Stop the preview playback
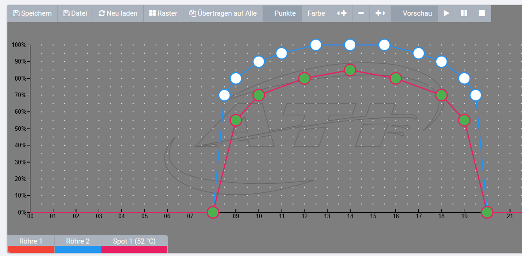 [482, 13]
